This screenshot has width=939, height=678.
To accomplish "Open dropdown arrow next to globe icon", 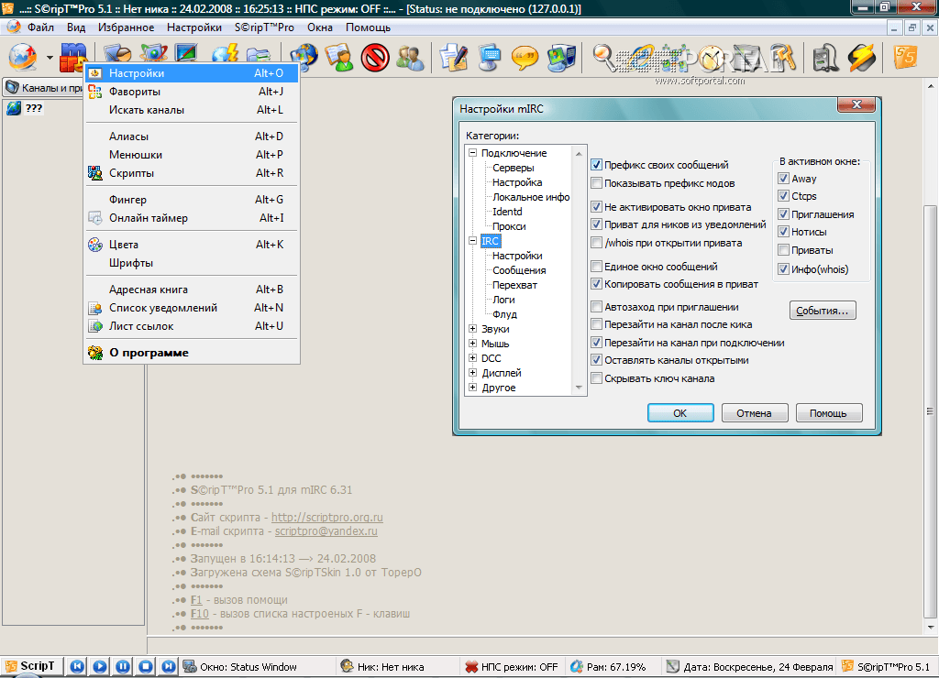I will coord(50,58).
